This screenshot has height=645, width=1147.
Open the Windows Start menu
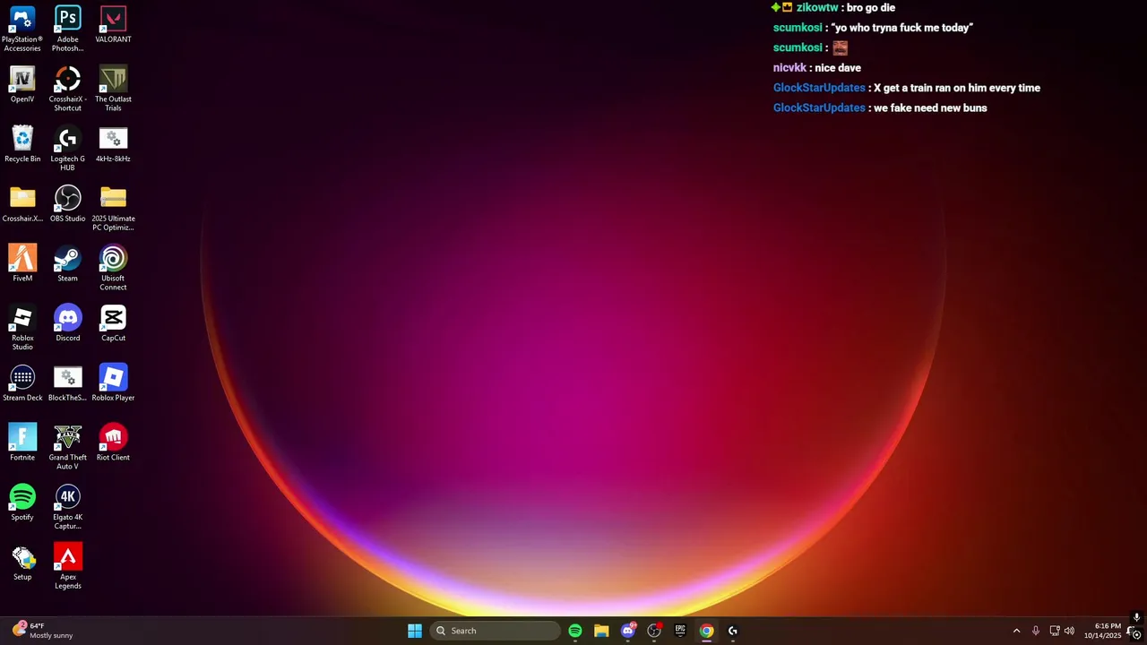[x=415, y=631]
